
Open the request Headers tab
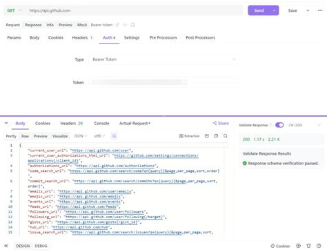click(82, 37)
